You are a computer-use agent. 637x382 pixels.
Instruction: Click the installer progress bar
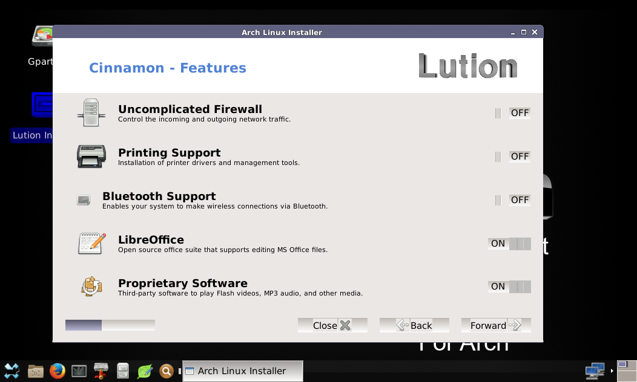pyautogui.click(x=110, y=325)
